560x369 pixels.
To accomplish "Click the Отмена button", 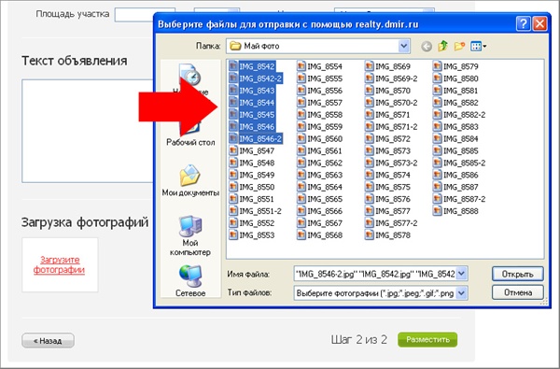I will click(x=517, y=292).
